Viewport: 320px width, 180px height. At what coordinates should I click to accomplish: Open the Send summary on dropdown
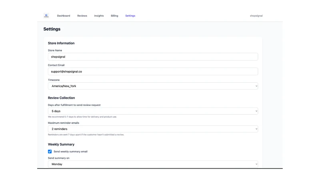[x=153, y=164]
